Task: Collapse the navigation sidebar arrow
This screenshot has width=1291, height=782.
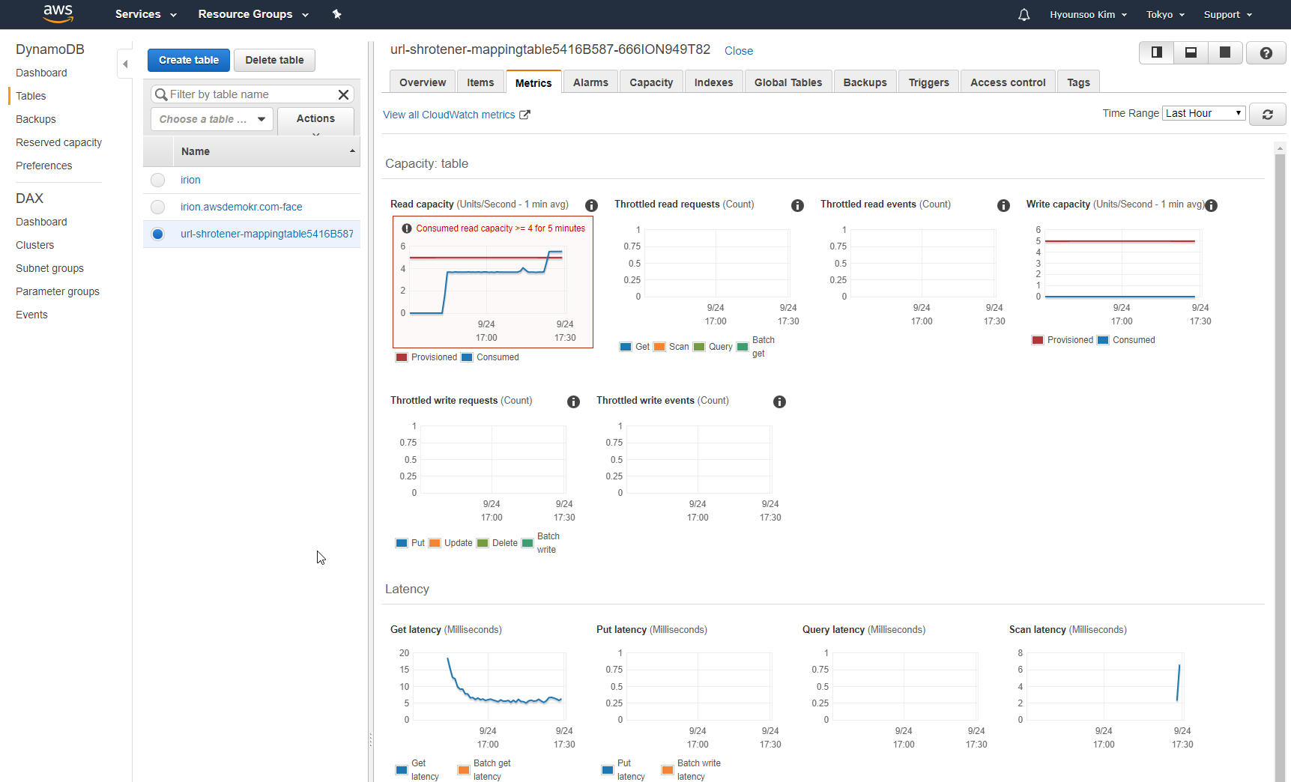Action: [x=125, y=64]
